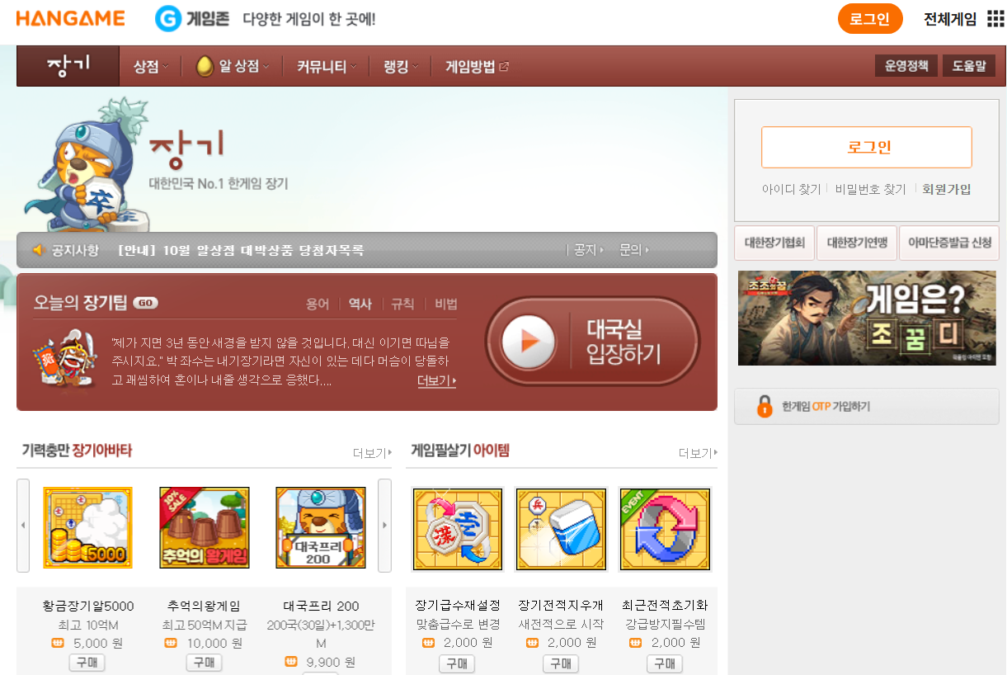The width and height of the screenshot is (1007, 675).
Task: Open the HANGAME logo home link
Action: click(x=71, y=18)
